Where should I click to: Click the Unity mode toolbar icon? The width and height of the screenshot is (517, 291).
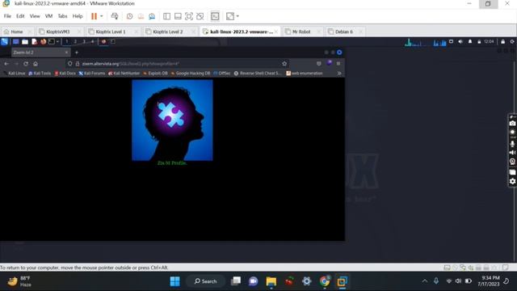tap(200, 16)
